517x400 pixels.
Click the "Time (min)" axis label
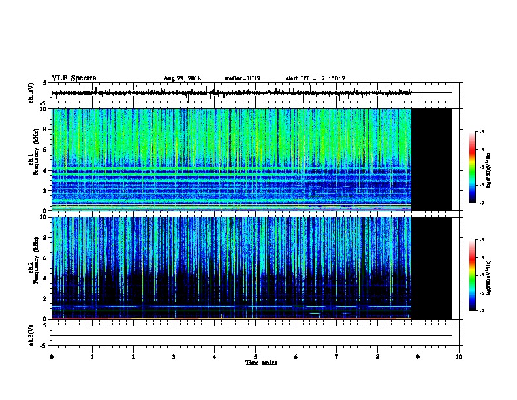point(261,363)
